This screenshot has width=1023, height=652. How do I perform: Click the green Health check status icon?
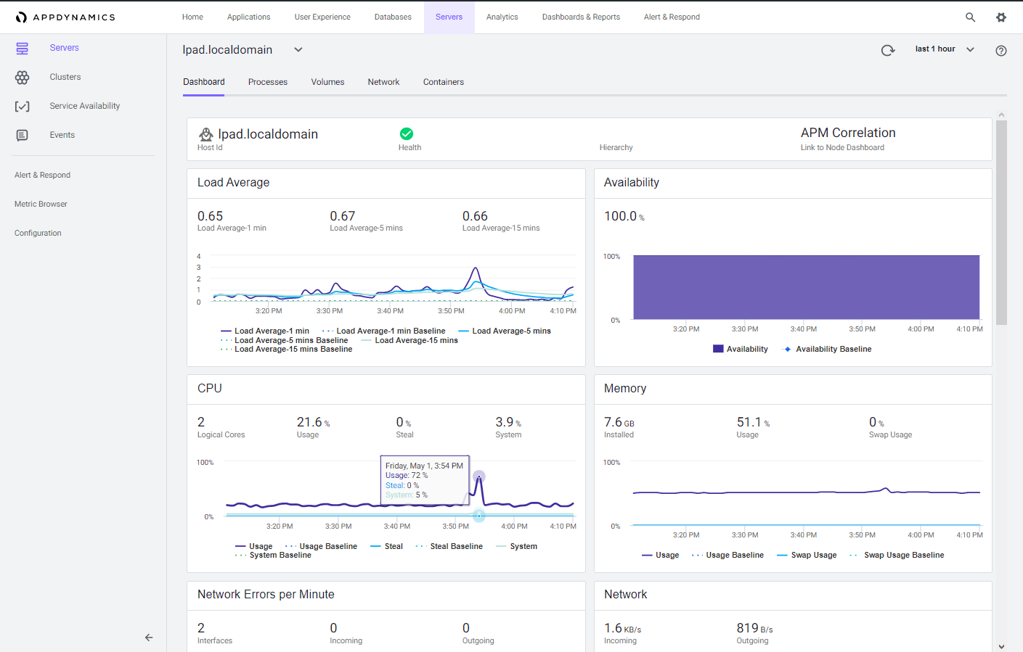407,133
